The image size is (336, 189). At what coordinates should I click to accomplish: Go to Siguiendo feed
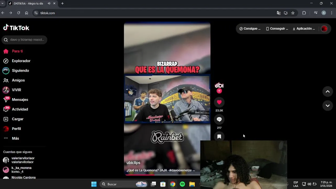click(16, 71)
